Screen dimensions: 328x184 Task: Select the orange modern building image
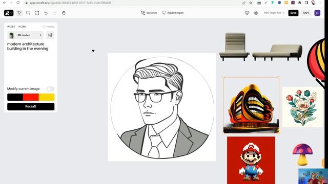251,105
